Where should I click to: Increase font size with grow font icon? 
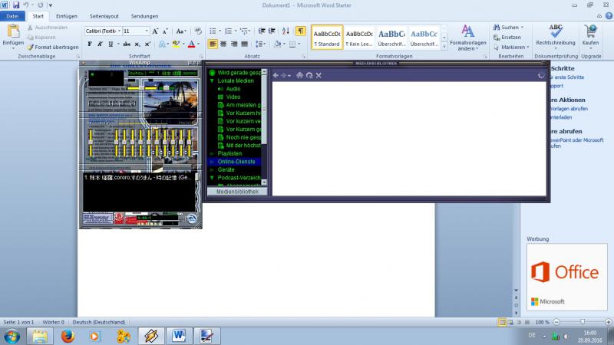pyautogui.click(x=156, y=31)
